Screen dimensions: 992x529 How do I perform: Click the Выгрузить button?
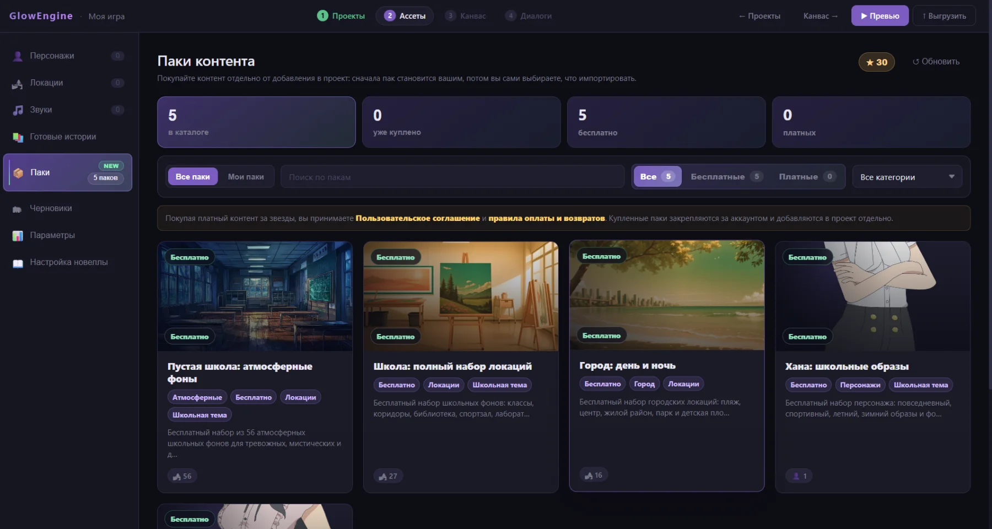click(x=944, y=16)
